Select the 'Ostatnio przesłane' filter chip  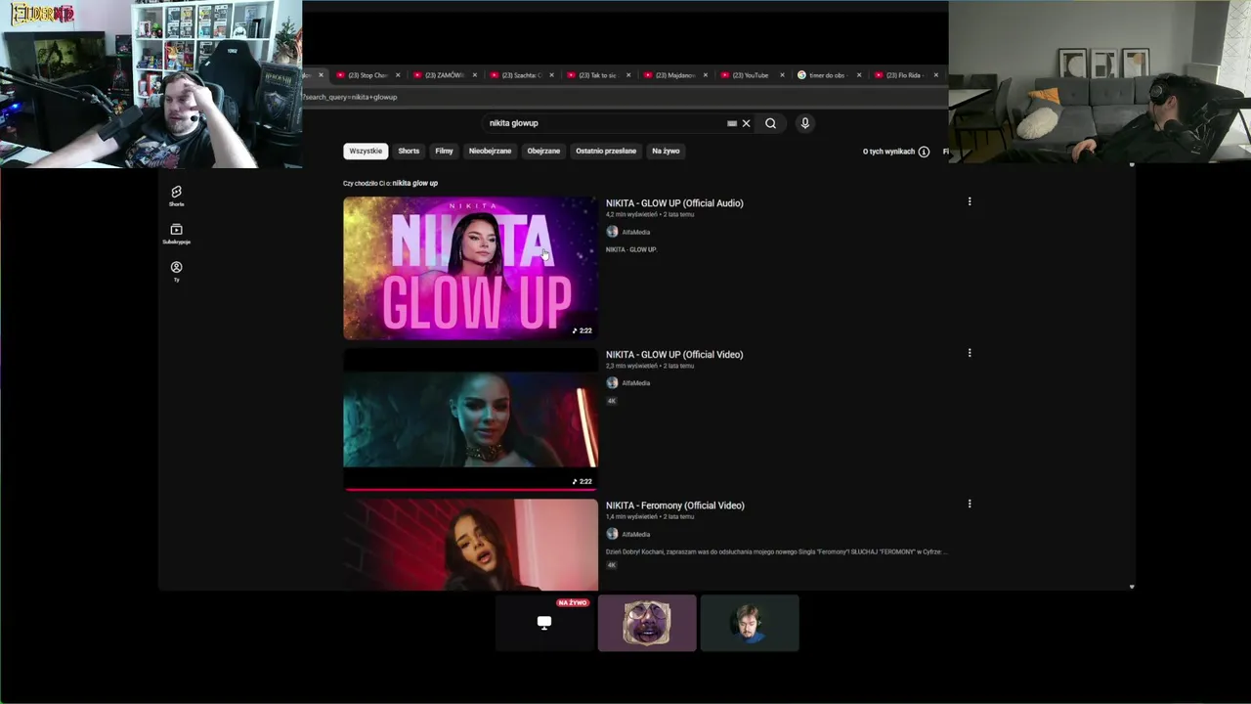(606, 151)
